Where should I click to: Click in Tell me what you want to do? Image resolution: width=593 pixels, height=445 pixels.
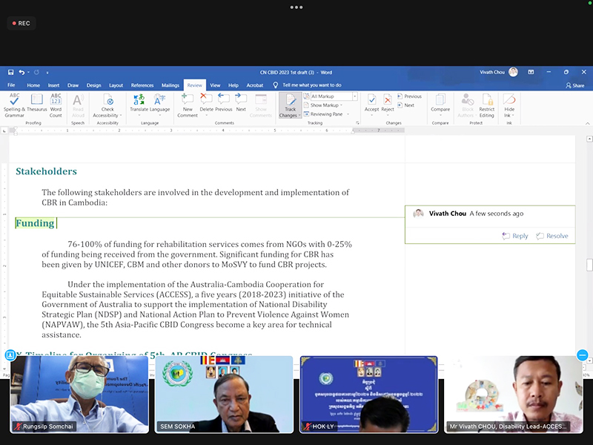click(312, 85)
